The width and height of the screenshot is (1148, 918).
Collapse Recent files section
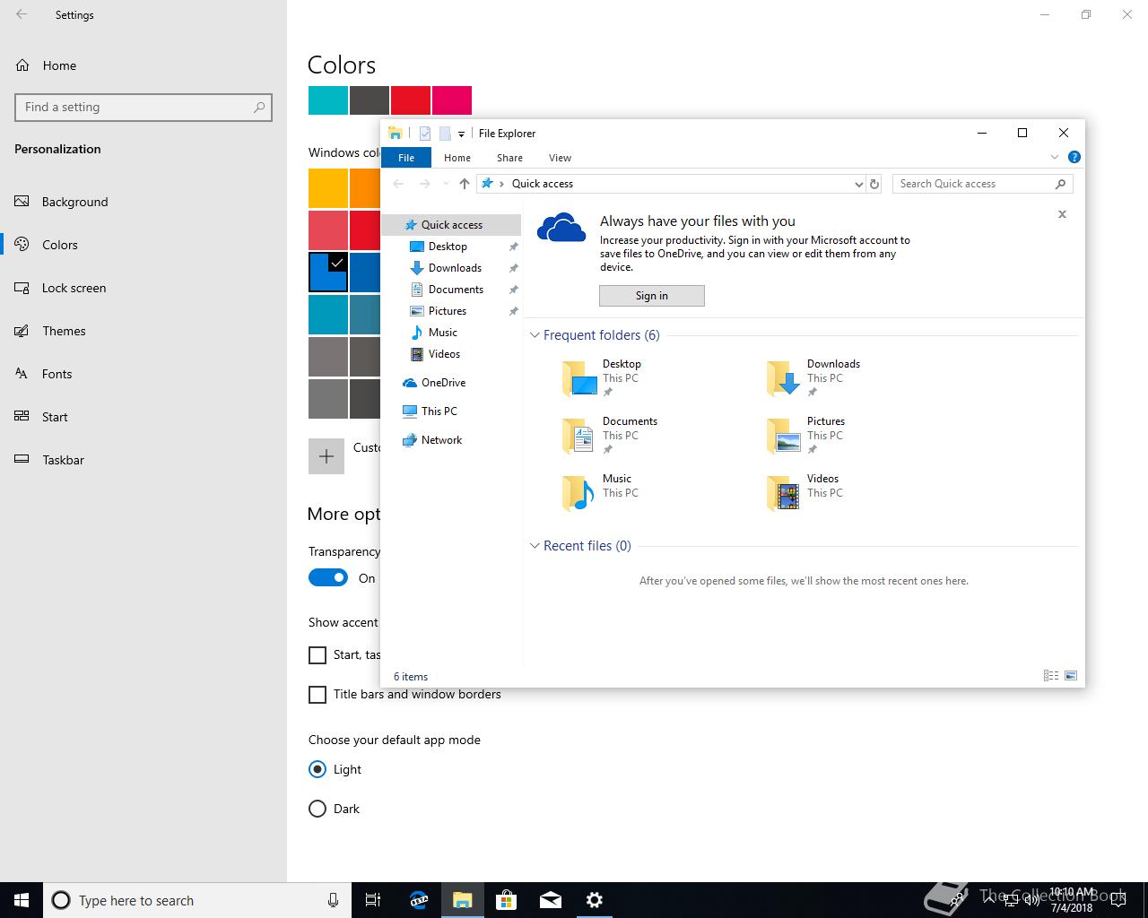pos(535,546)
